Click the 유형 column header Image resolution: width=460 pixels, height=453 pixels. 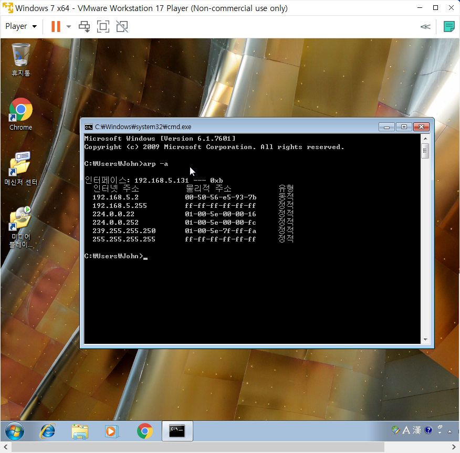pos(286,188)
